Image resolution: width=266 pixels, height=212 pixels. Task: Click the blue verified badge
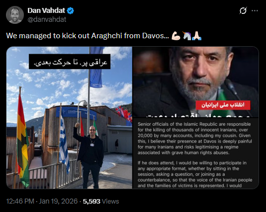coord(70,11)
